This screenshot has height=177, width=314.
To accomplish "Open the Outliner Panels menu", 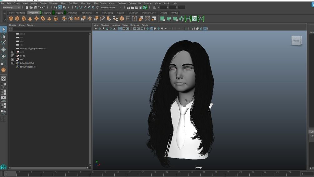I will pyautogui.click(x=30, y=25).
